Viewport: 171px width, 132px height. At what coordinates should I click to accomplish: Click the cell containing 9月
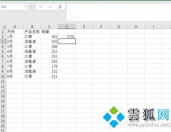tap(15, 76)
